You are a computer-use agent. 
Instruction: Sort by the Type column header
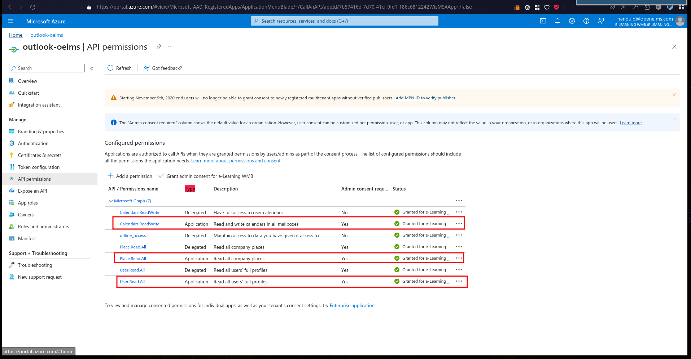[190, 189]
